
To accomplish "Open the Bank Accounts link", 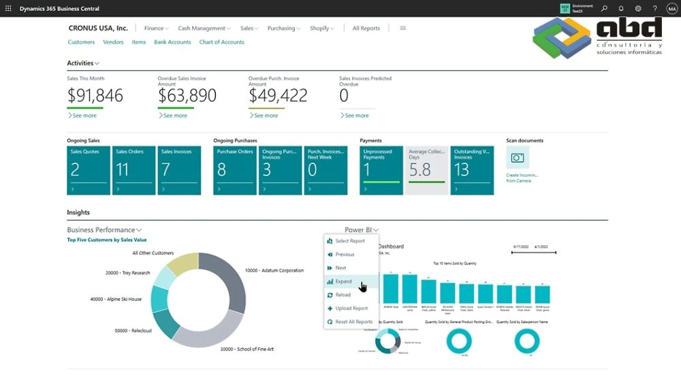I will pyautogui.click(x=172, y=42).
